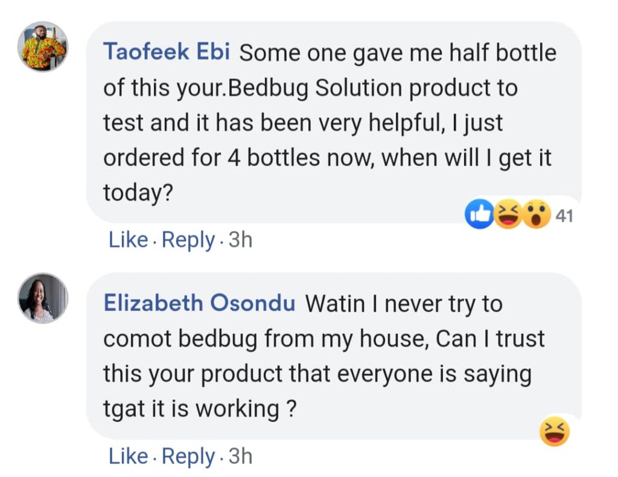
Task: Click the Taofeek Ebi name link
Action: [x=167, y=52]
